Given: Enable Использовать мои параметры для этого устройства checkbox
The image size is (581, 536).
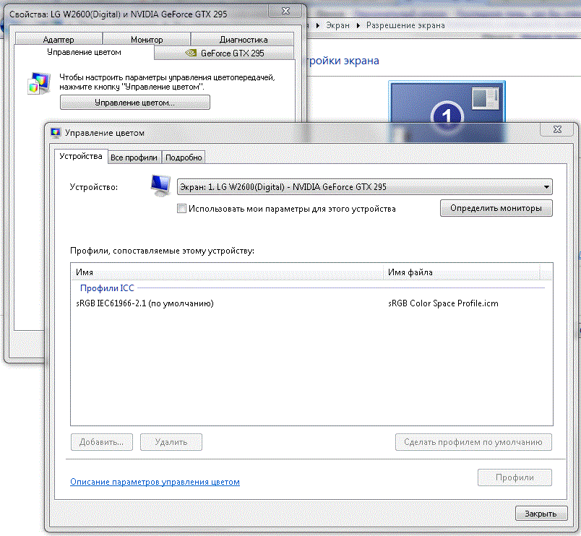Looking at the screenshot, I should 181,209.
